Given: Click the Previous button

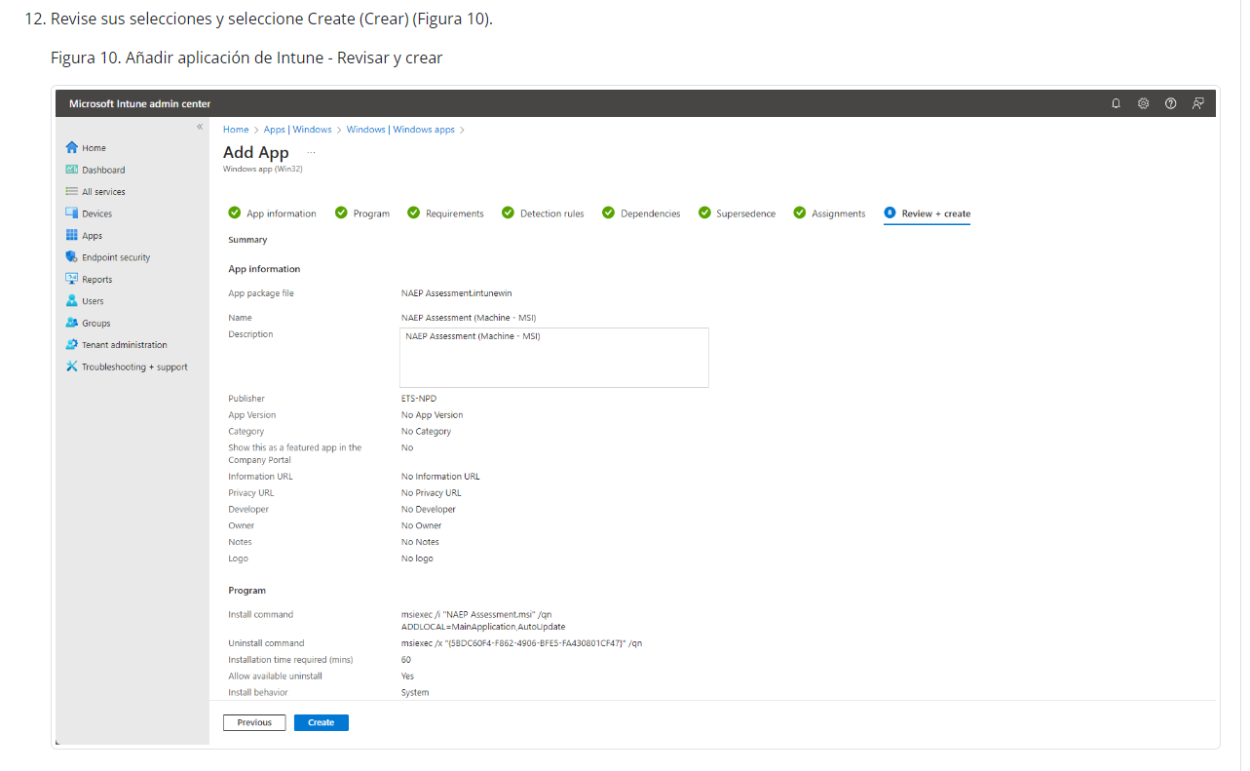Looking at the screenshot, I should (254, 722).
